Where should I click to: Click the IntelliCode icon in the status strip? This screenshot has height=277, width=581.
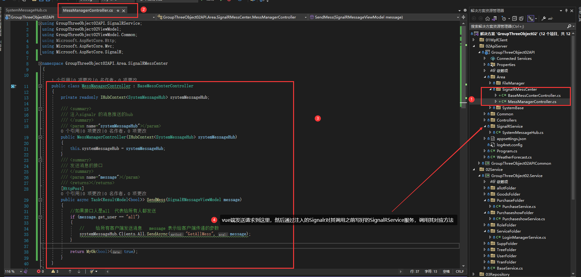pos(26,271)
